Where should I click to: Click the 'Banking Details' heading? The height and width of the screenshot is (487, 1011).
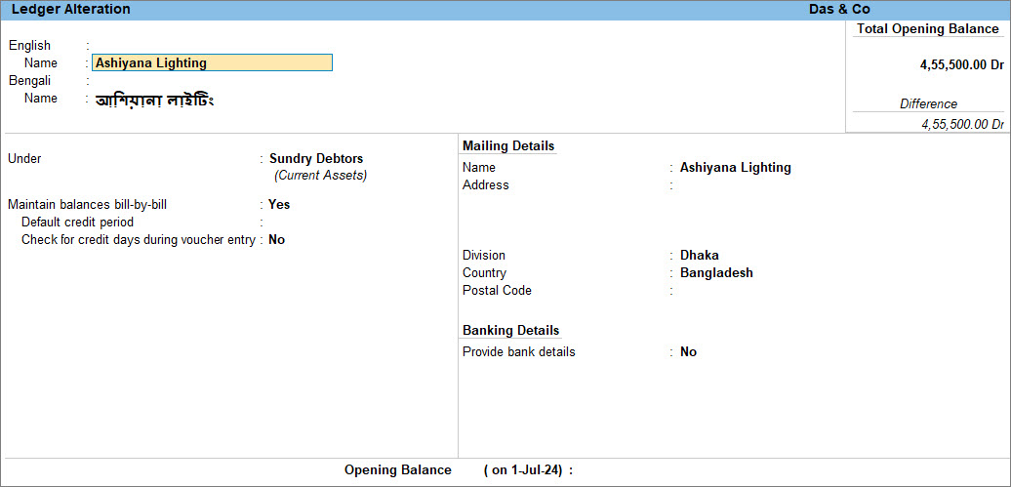510,330
